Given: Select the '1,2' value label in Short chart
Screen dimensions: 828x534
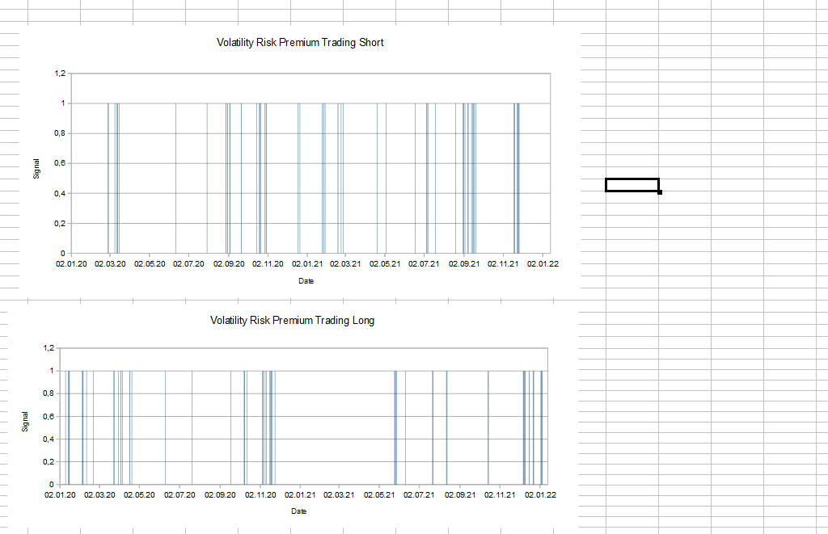Looking at the screenshot, I should point(60,74).
